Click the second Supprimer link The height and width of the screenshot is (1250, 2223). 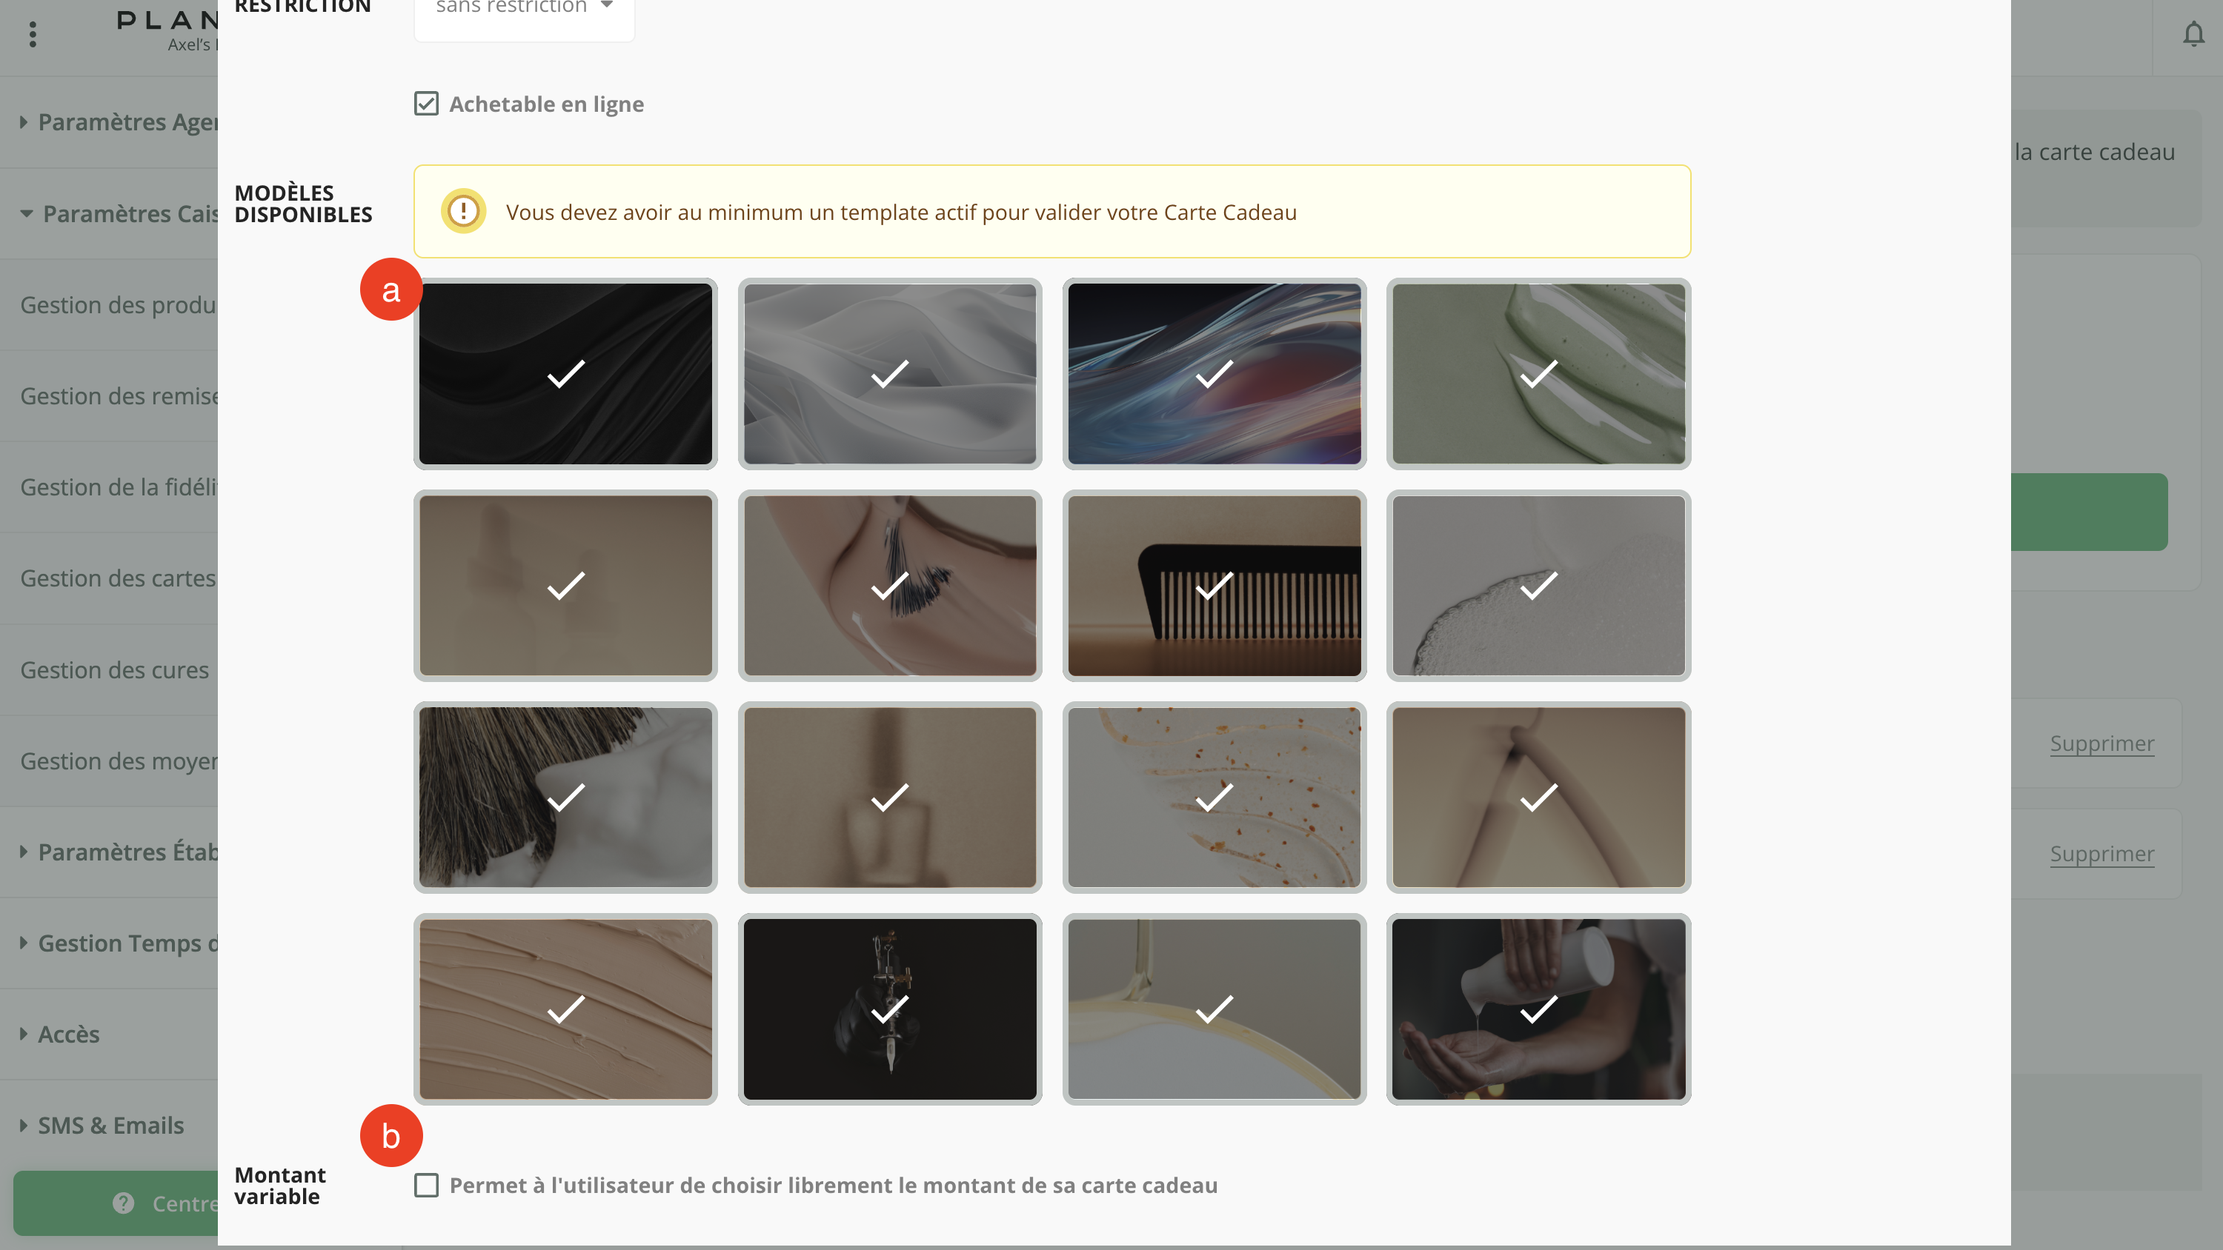point(2101,853)
